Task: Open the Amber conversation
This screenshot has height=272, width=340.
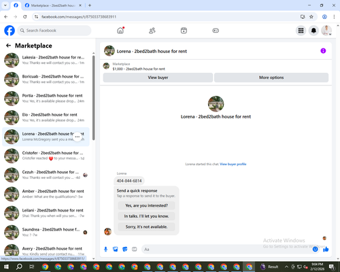Action: 46,194
